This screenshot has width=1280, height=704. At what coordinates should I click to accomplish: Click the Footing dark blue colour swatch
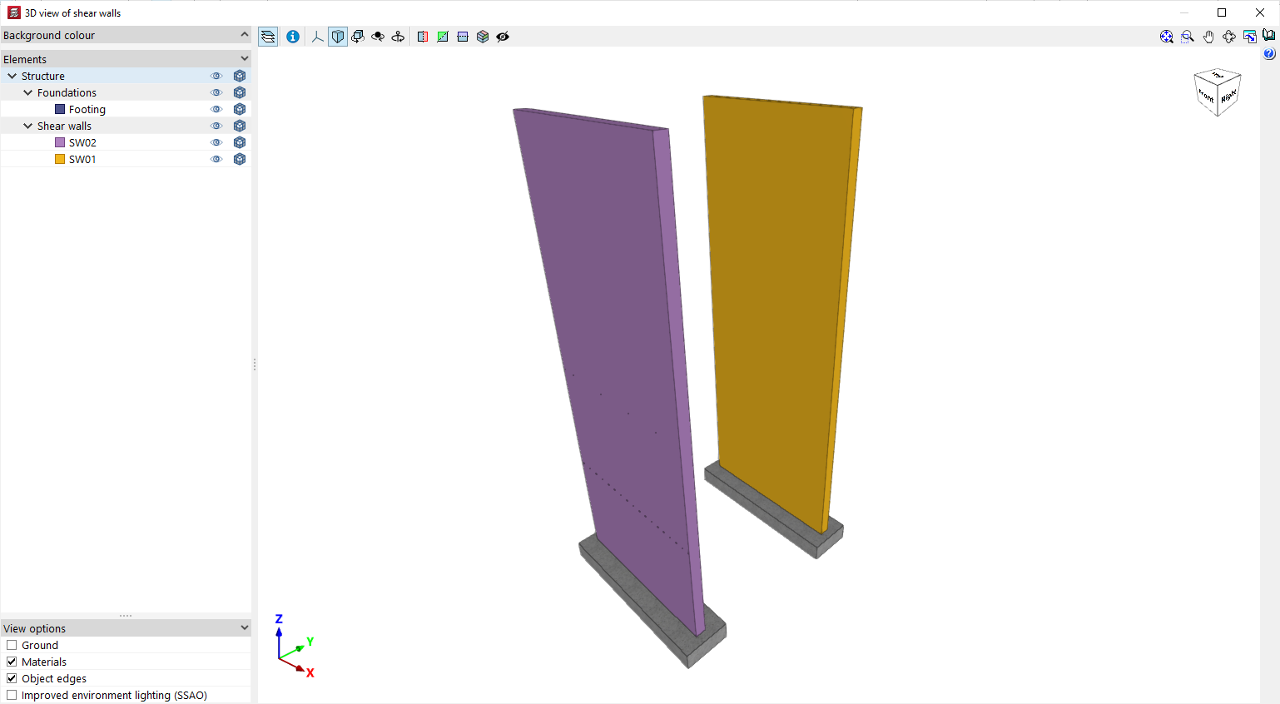[x=60, y=109]
